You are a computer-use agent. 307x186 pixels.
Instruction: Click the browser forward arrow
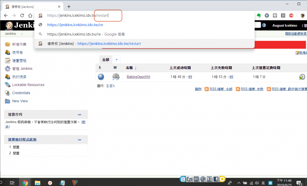tap(14, 16)
